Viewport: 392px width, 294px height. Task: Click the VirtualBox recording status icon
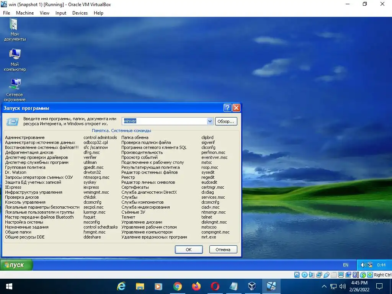[x=348, y=275]
